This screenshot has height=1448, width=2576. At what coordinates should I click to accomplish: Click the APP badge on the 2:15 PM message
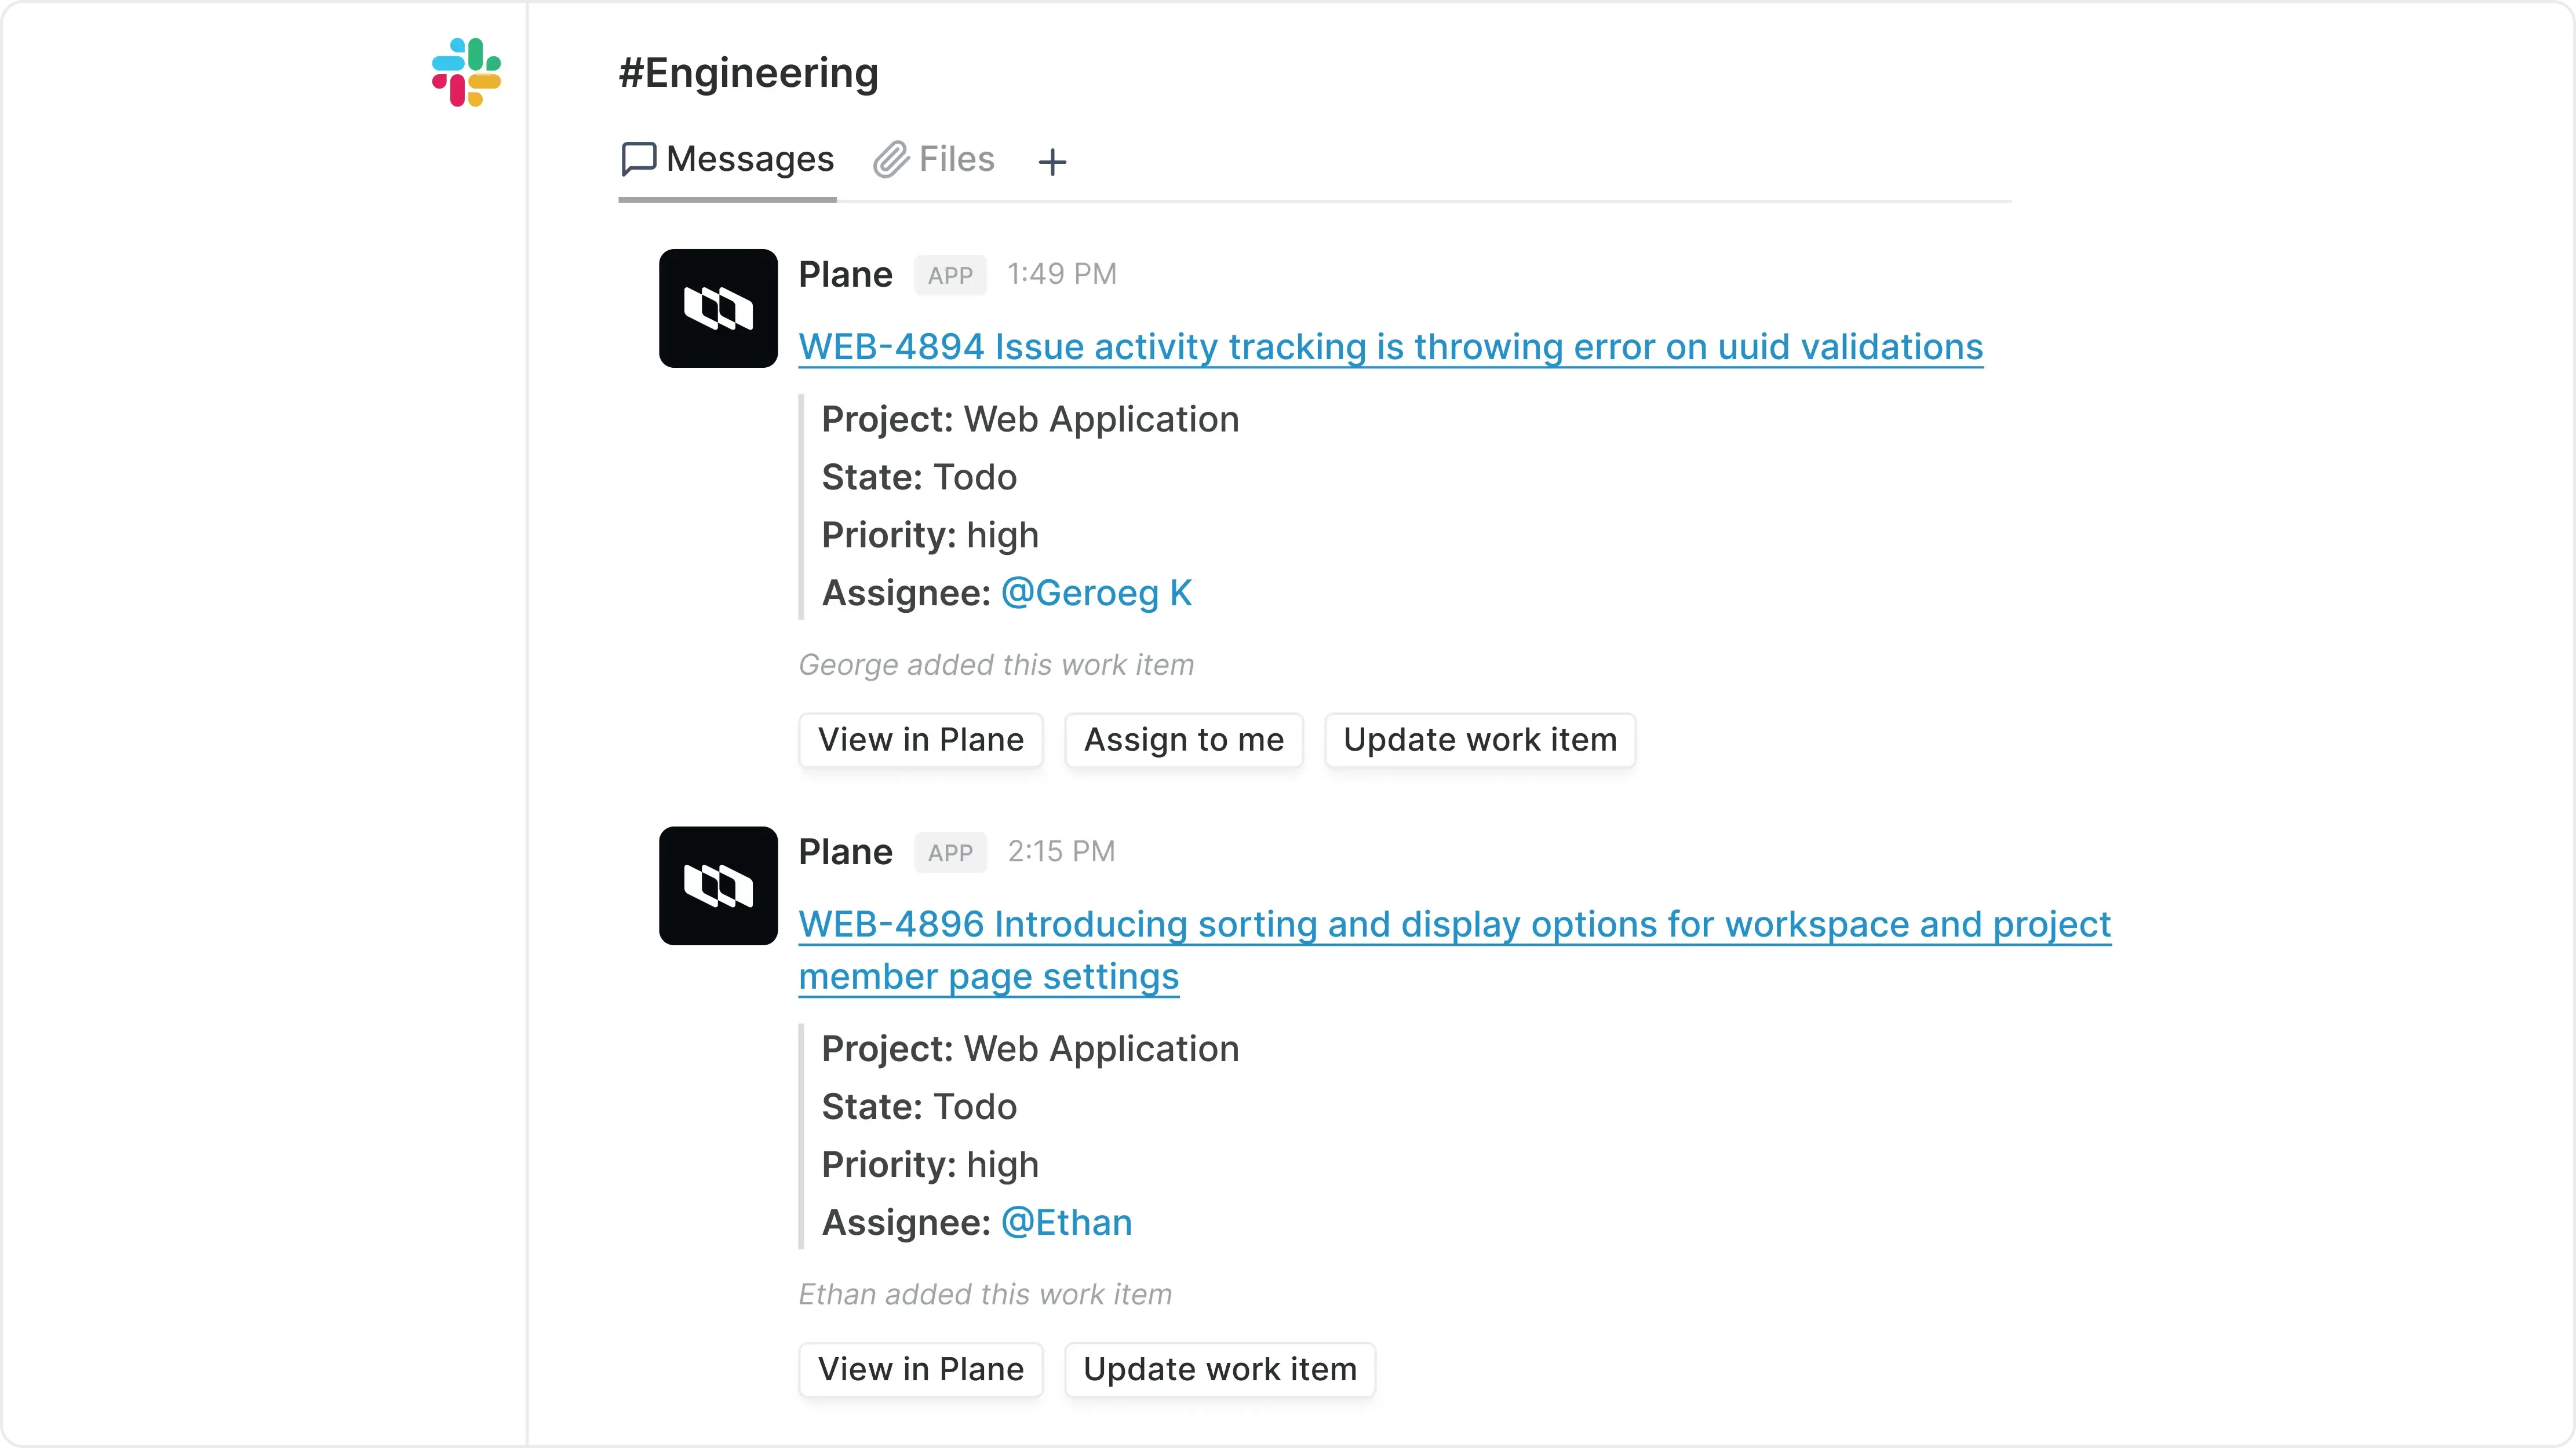click(x=949, y=853)
